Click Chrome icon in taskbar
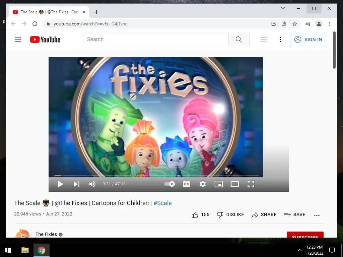The height and width of the screenshot is (257, 343). click(41, 250)
